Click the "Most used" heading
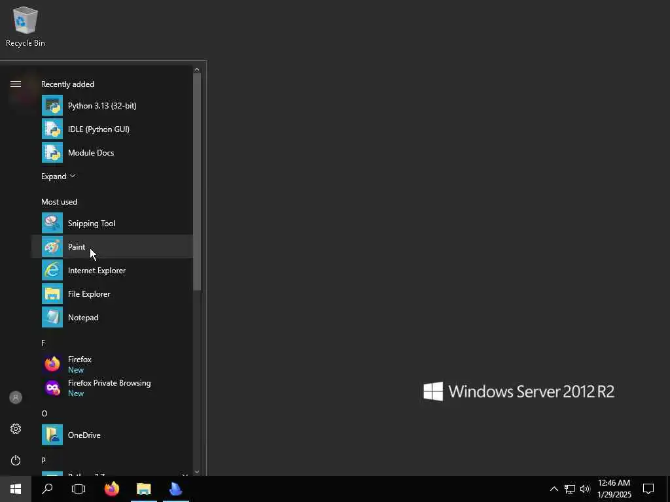Screen dimensions: 670x502 click(x=59, y=201)
